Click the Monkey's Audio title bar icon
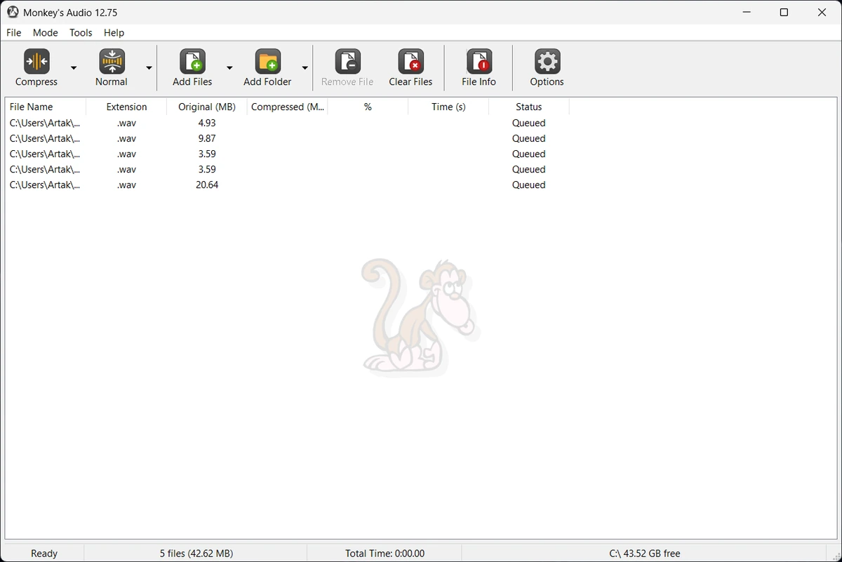The width and height of the screenshot is (842, 562). click(x=13, y=12)
